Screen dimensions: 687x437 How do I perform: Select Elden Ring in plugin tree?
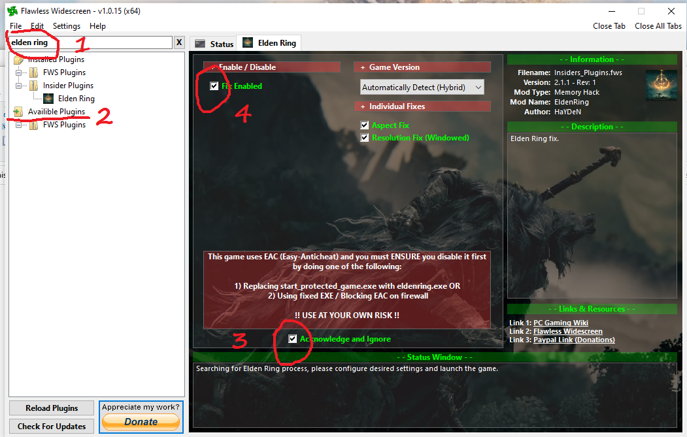click(76, 99)
